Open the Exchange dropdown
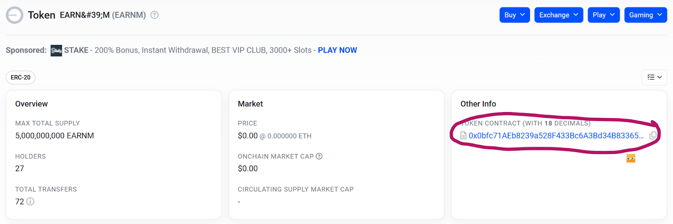673x224 pixels. pyautogui.click(x=559, y=15)
